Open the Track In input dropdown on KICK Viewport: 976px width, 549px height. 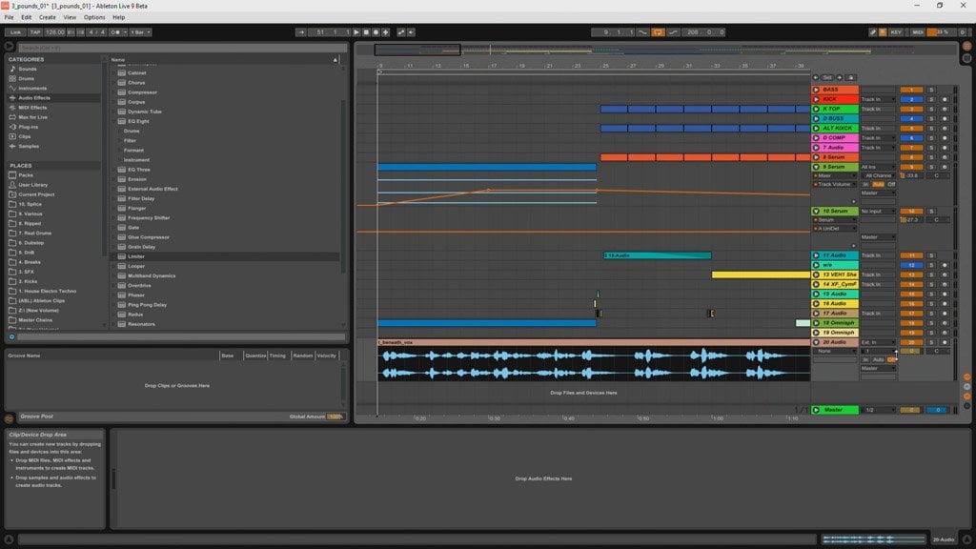pyautogui.click(x=878, y=99)
